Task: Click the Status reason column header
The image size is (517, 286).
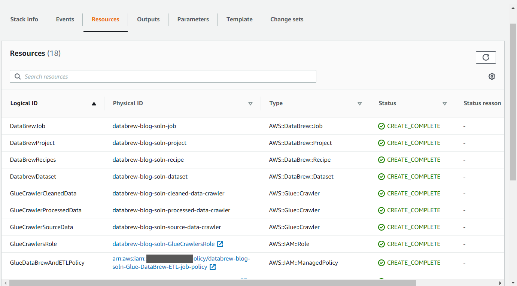Action: coord(482,103)
